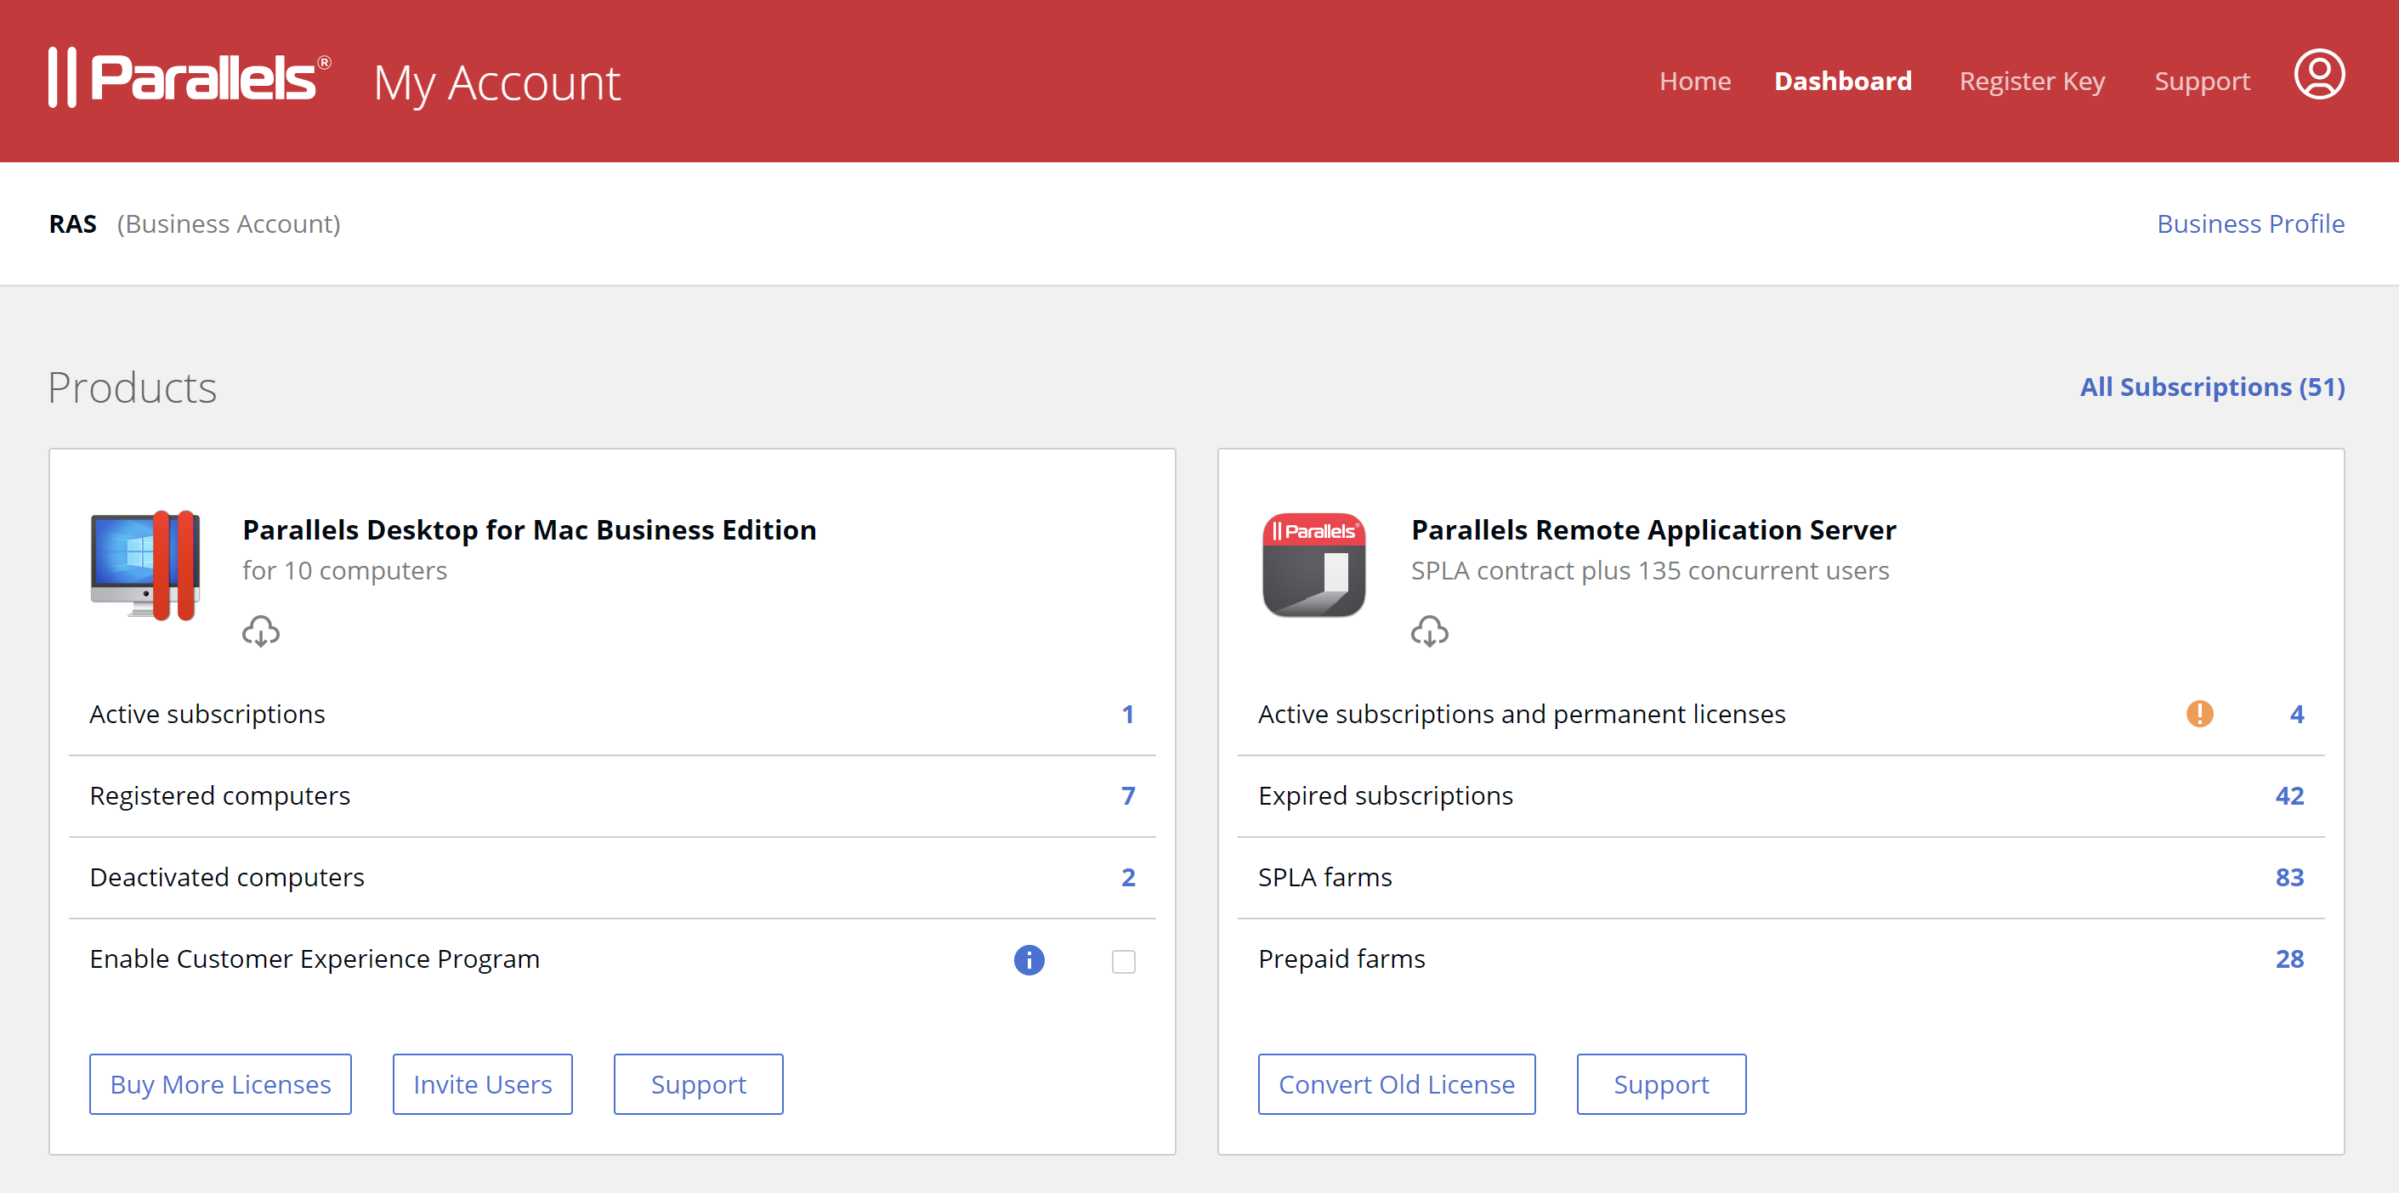Open the Registered computers count 7

pos(1128,795)
